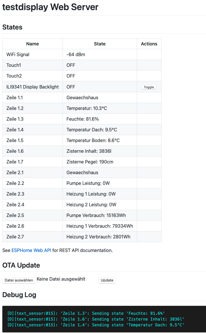Click the Temperatur 10.3°C state cell
The image size is (206, 333).
point(100,108)
